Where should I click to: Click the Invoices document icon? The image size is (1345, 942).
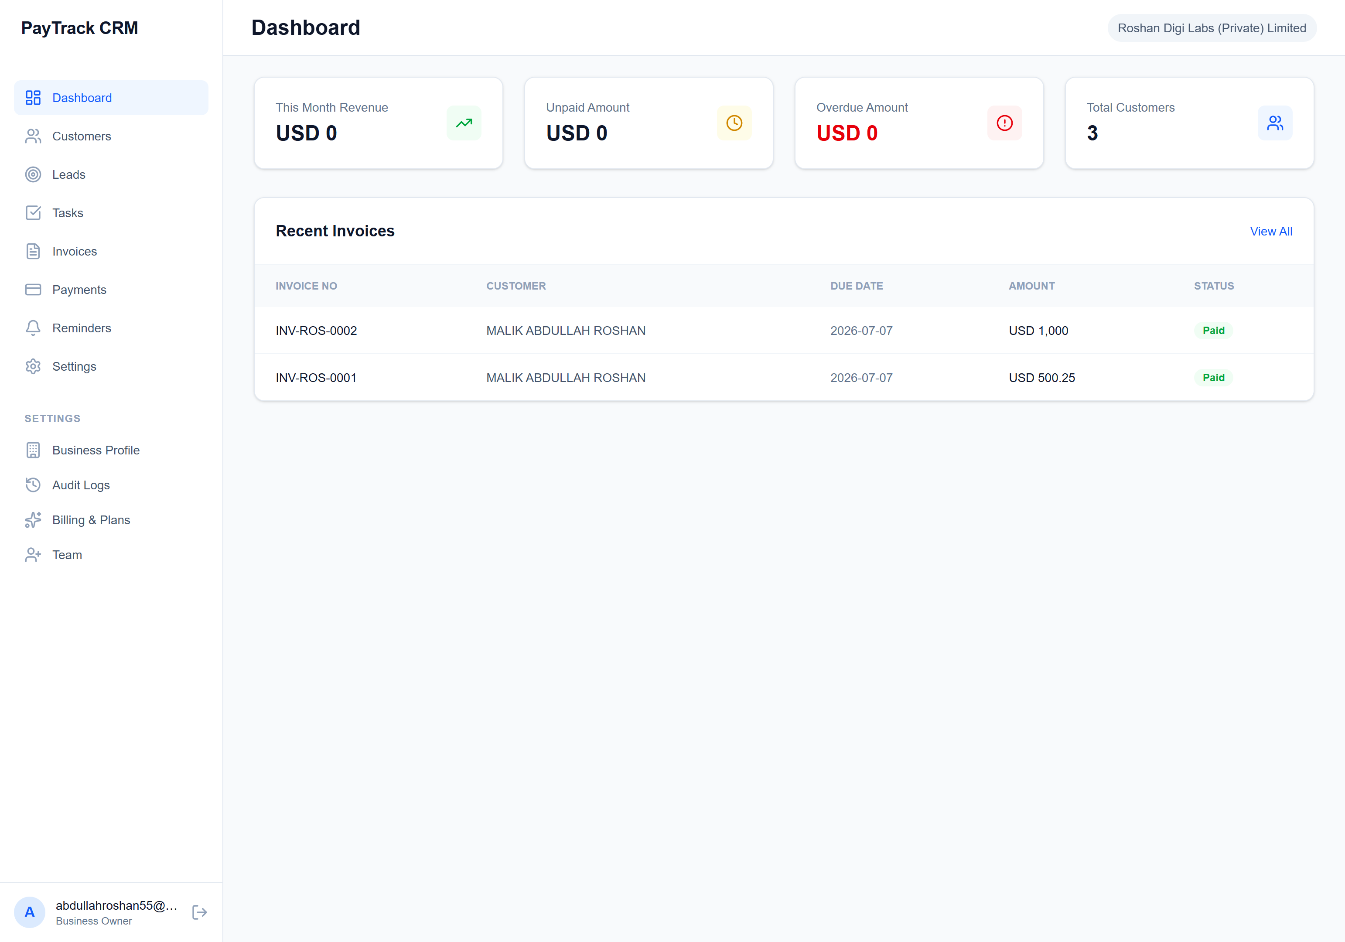click(33, 251)
